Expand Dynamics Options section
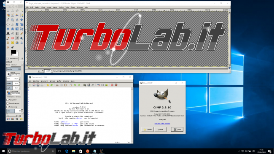Screen dimensions: 274x154 pyautogui.click(x=7, y=97)
